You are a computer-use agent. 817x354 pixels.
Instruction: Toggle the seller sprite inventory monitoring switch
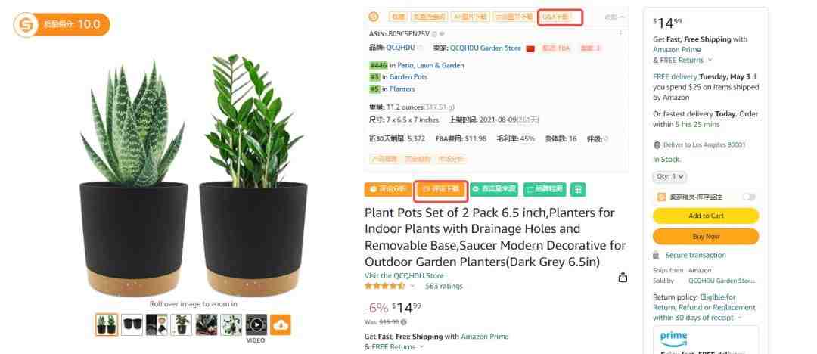[749, 197]
